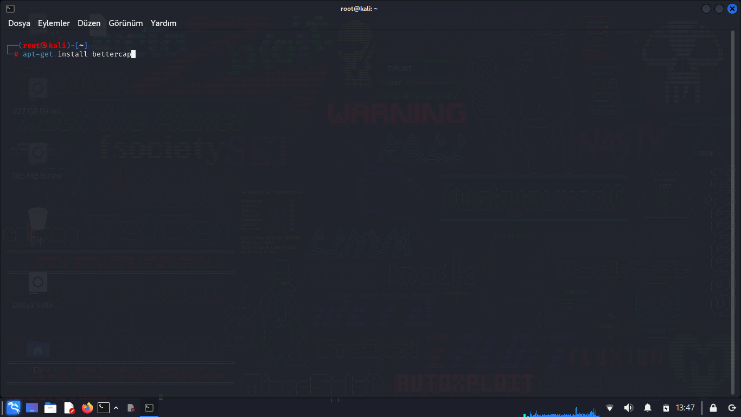Viewport: 741px width, 417px height.
Task: Launch the file manager from the panel
Action: click(x=50, y=407)
